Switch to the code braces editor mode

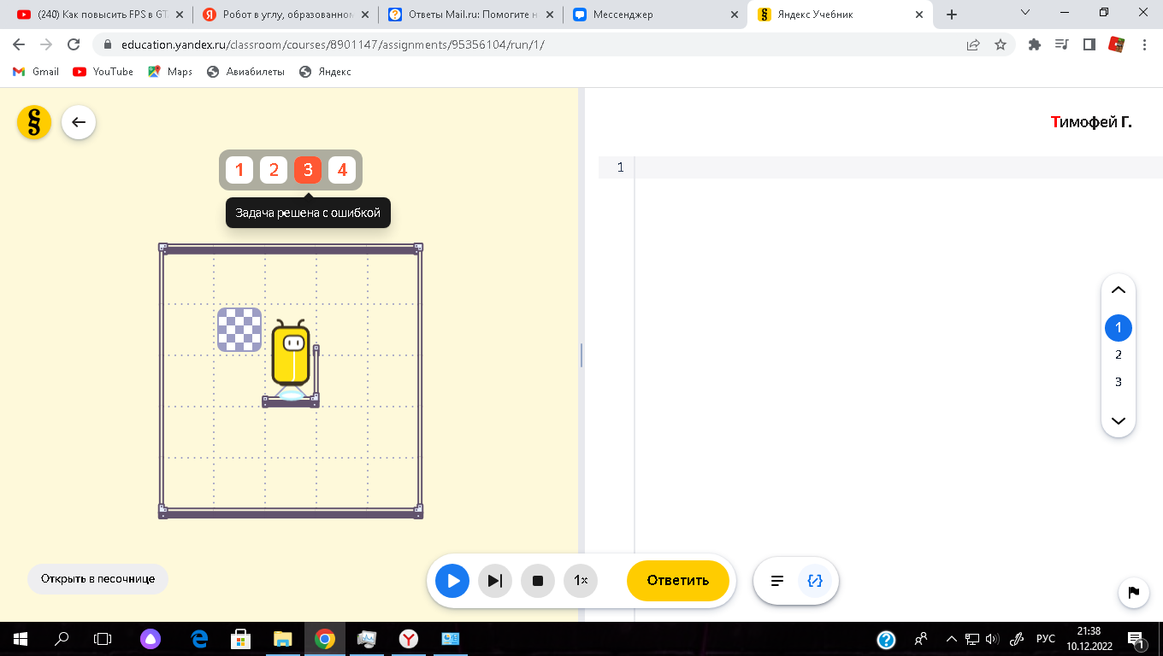click(815, 581)
